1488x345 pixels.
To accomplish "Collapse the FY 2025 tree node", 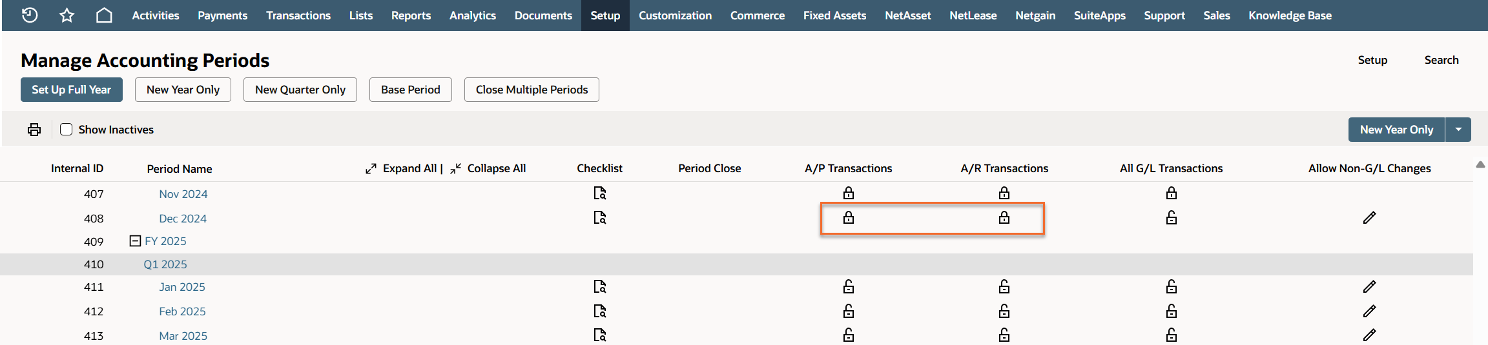I will (x=135, y=241).
